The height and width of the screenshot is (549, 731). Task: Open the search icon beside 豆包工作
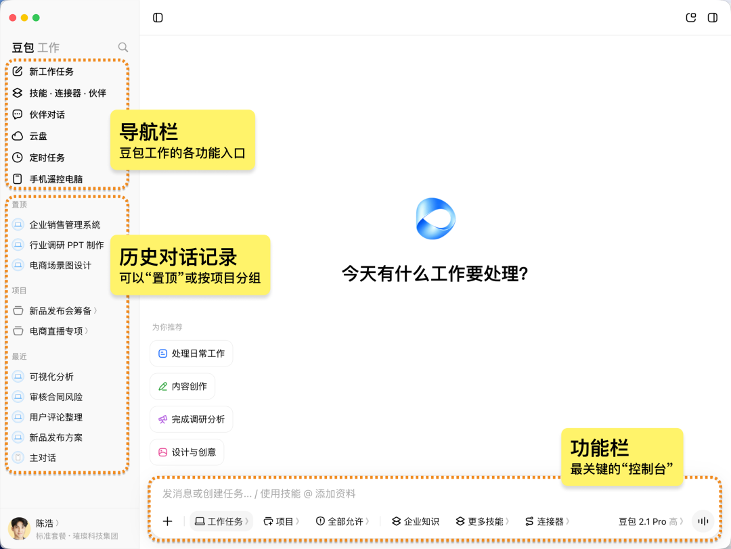click(x=123, y=47)
